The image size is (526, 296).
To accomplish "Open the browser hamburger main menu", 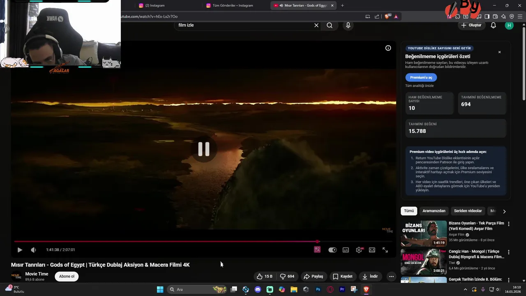I will click(520, 16).
